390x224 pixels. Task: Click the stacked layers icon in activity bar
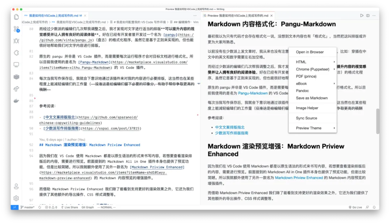point(16,77)
